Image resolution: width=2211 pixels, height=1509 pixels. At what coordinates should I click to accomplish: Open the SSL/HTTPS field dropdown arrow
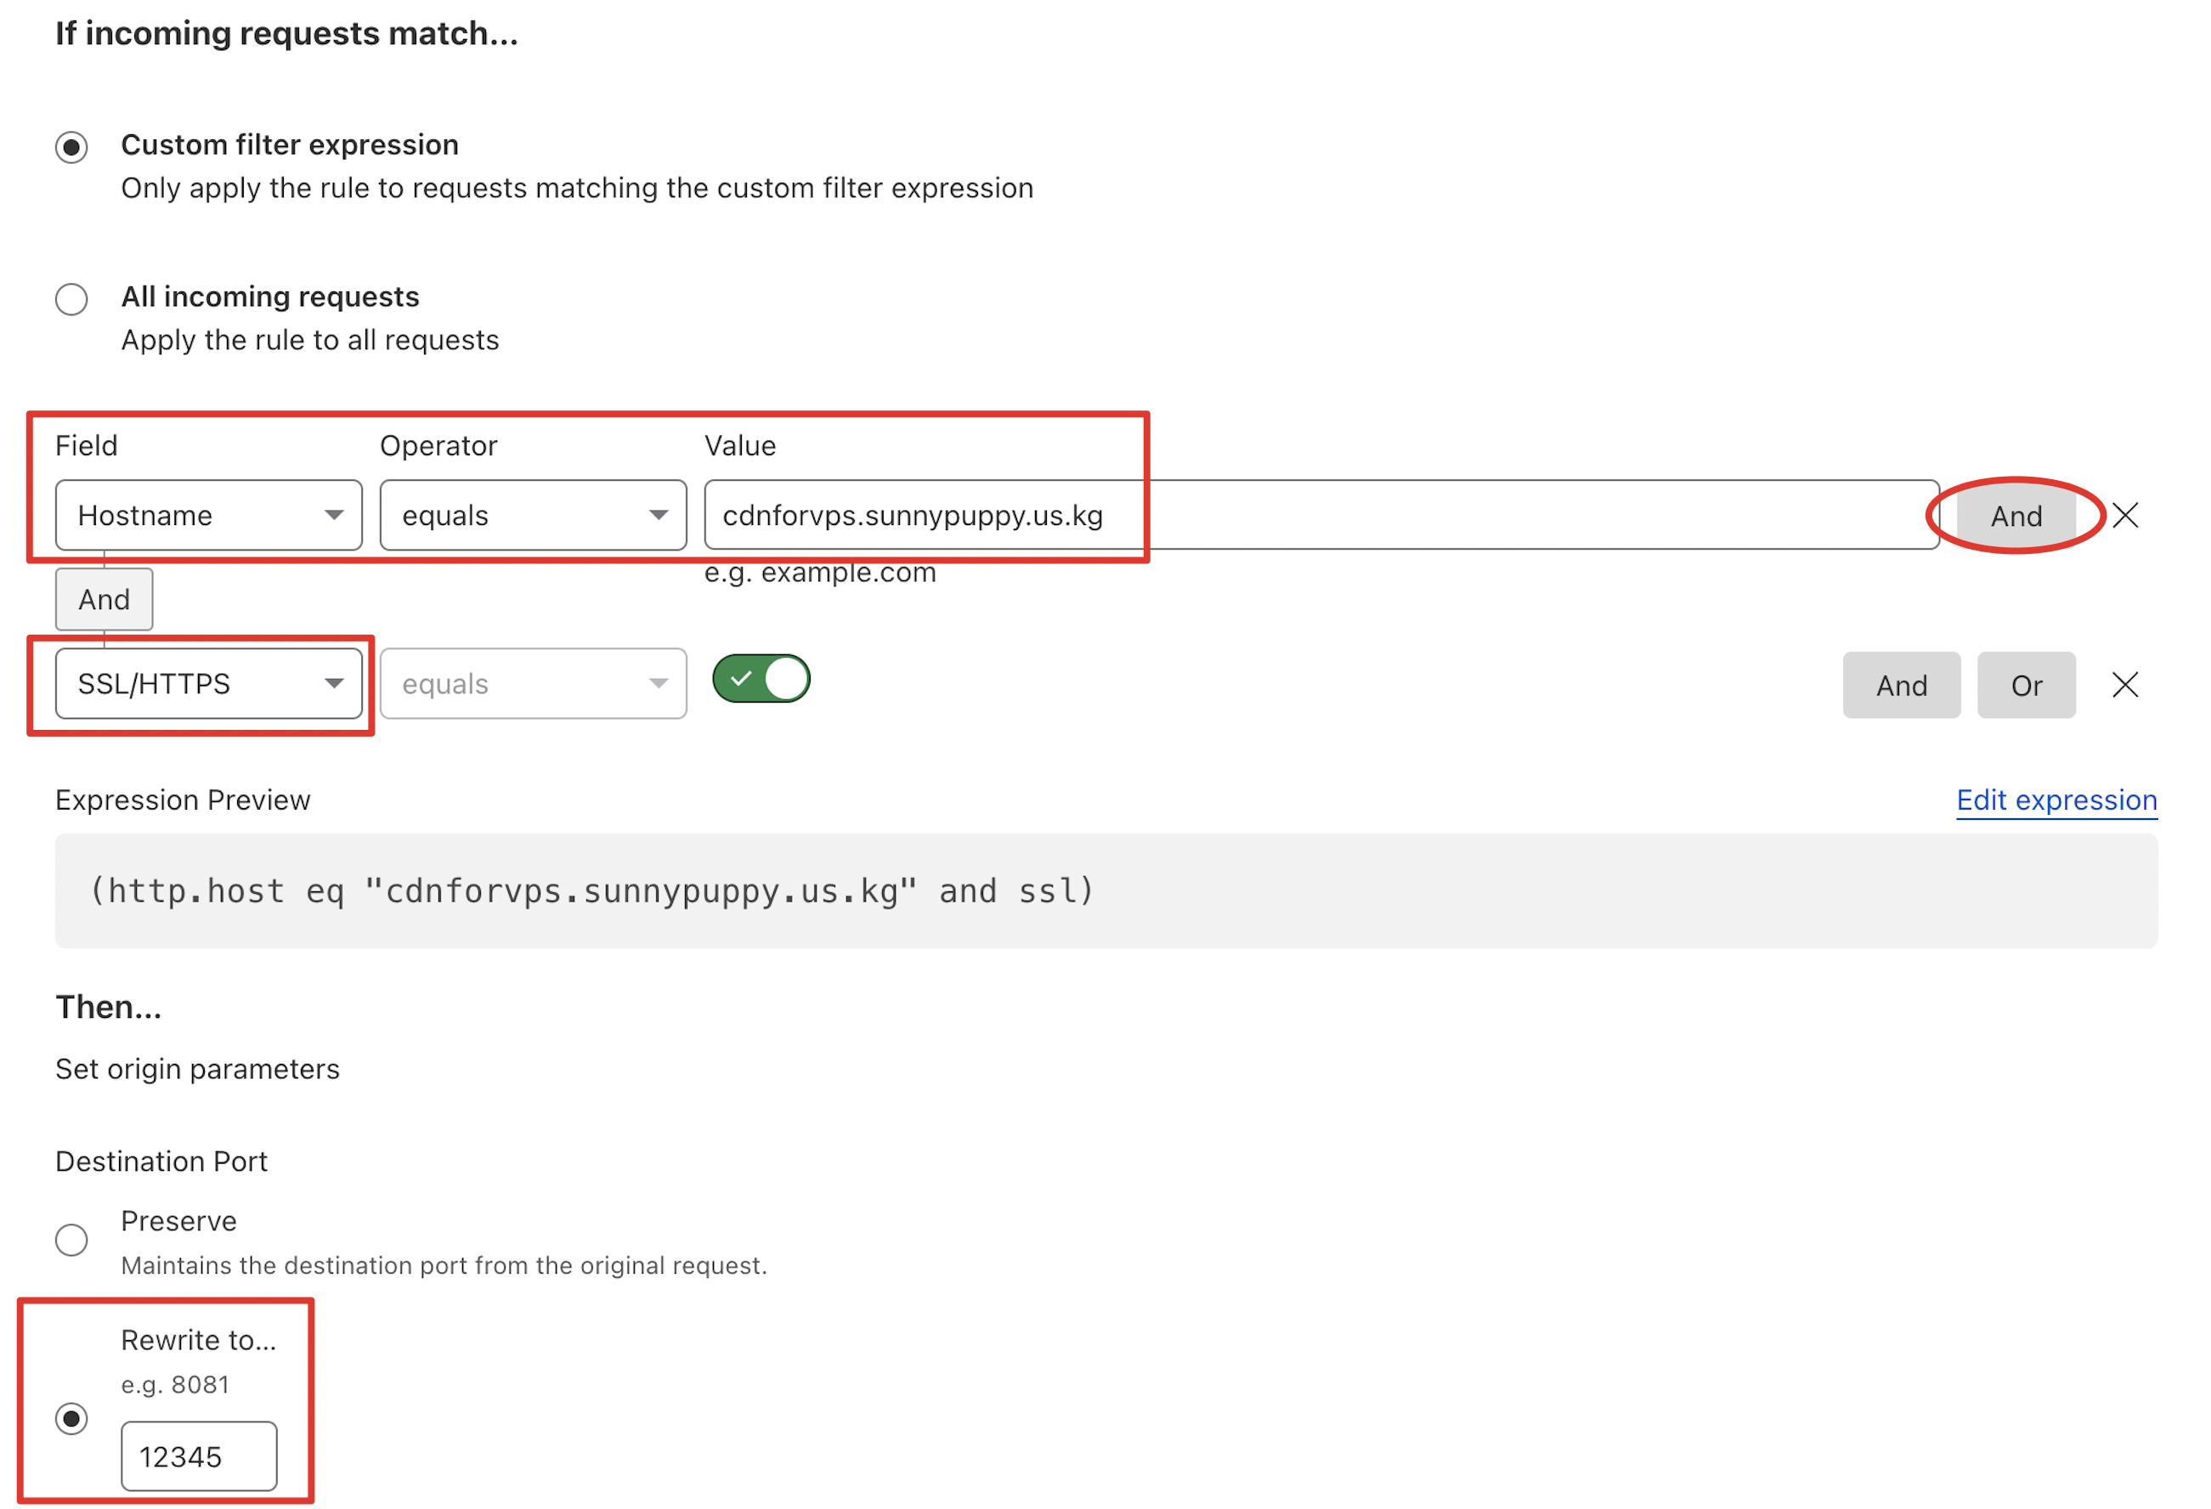click(x=333, y=683)
